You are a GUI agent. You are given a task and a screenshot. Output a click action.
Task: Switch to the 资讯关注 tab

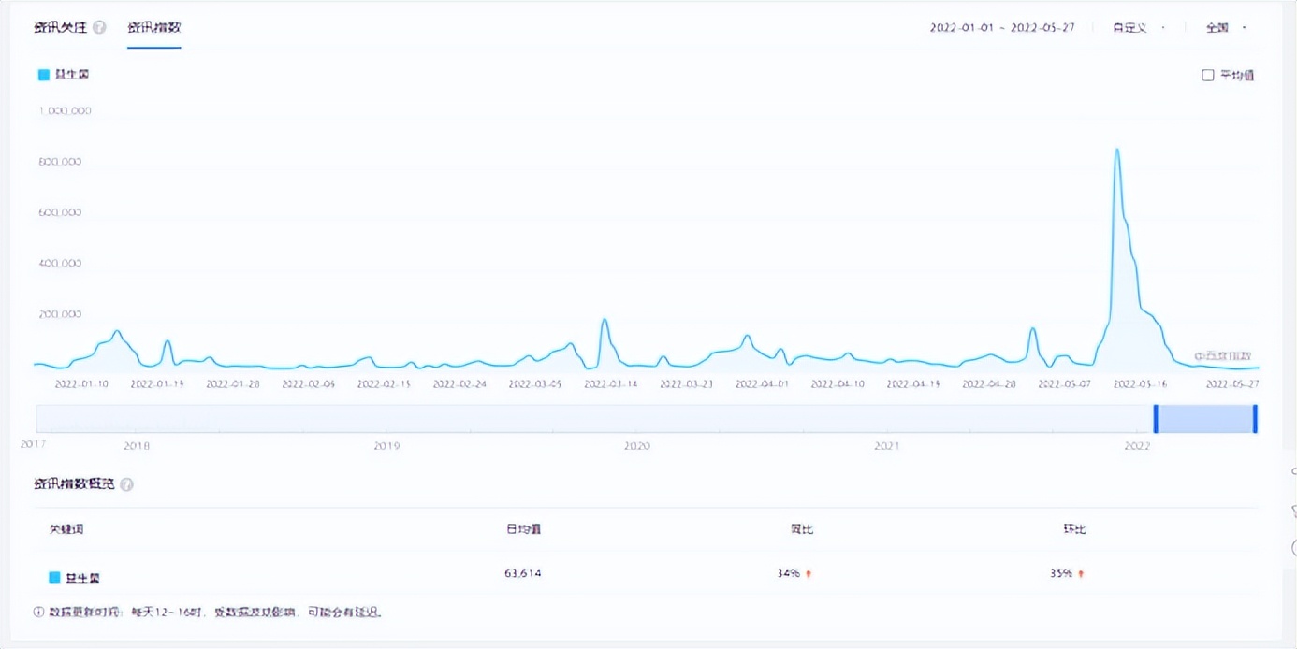click(60, 28)
